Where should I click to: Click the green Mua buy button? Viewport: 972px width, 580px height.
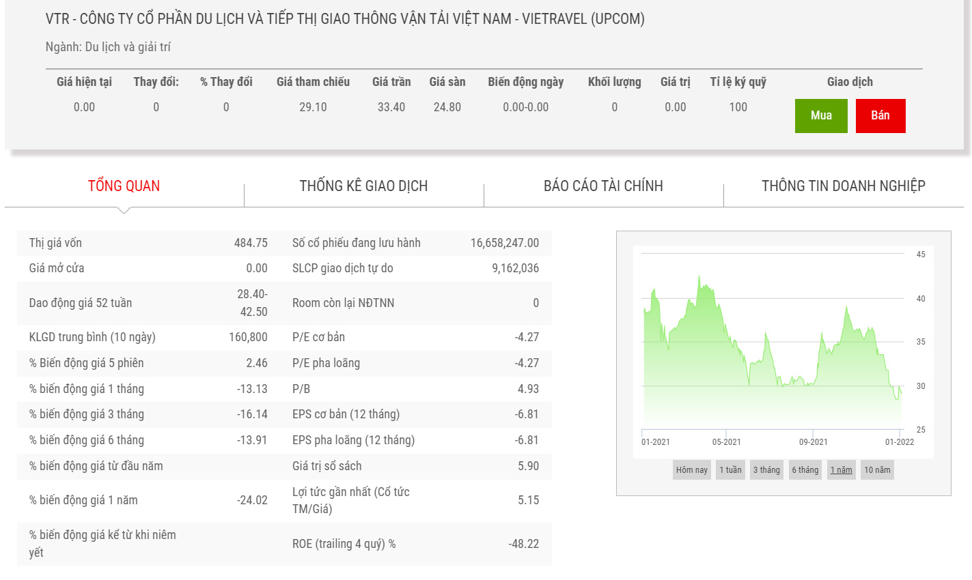pos(821,116)
